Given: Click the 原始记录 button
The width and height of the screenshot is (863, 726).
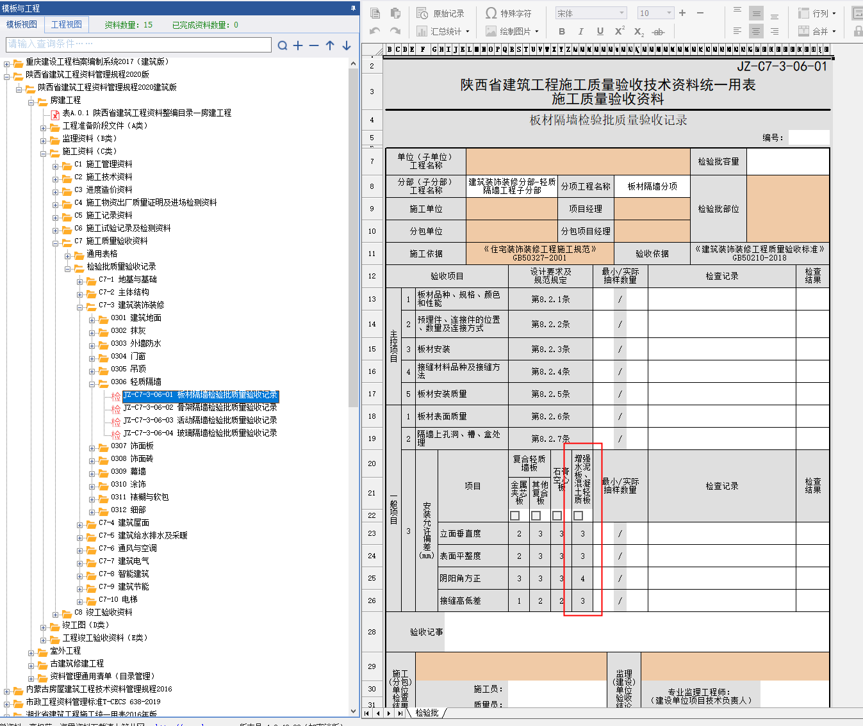Looking at the screenshot, I should click(x=441, y=13).
